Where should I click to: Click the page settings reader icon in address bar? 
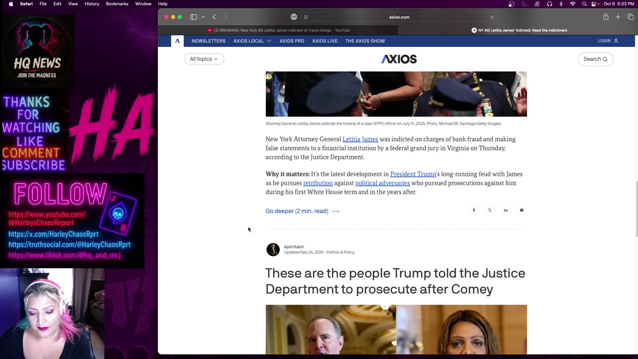pos(306,17)
